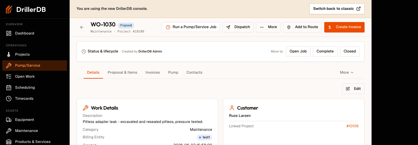Viewport: 418px width, 145px height.
Task: Click Switch back to classic button
Action: coord(337,9)
